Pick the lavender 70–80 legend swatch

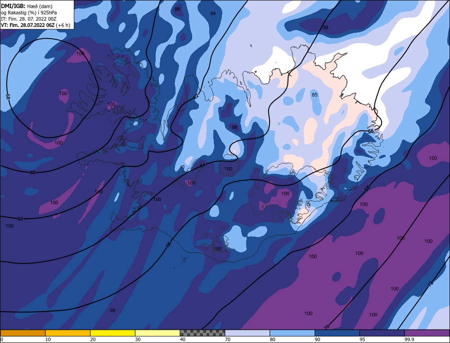[247, 333]
